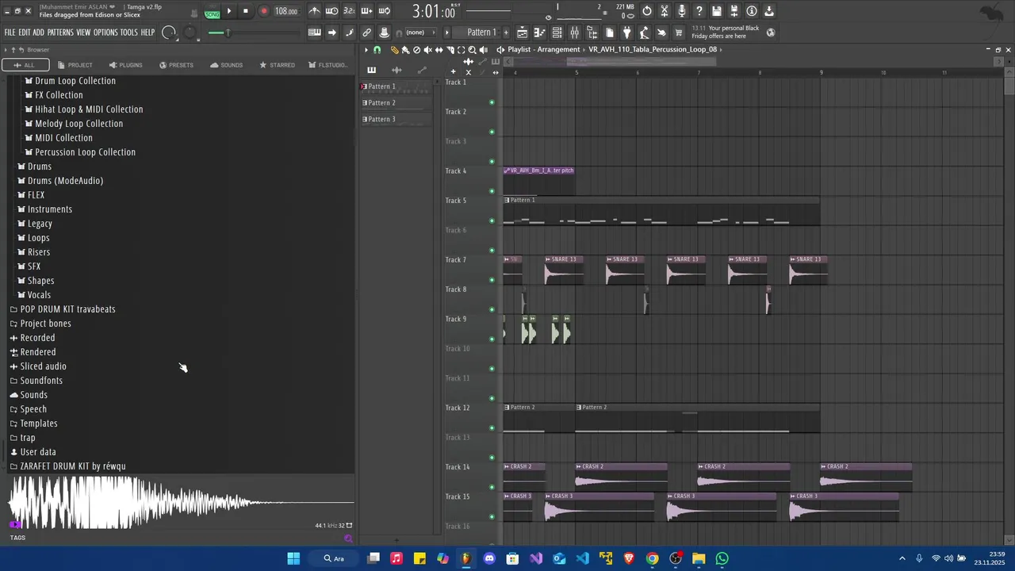The width and height of the screenshot is (1015, 571).
Task: Open the Piano roll icon
Action: pyautogui.click(x=540, y=33)
